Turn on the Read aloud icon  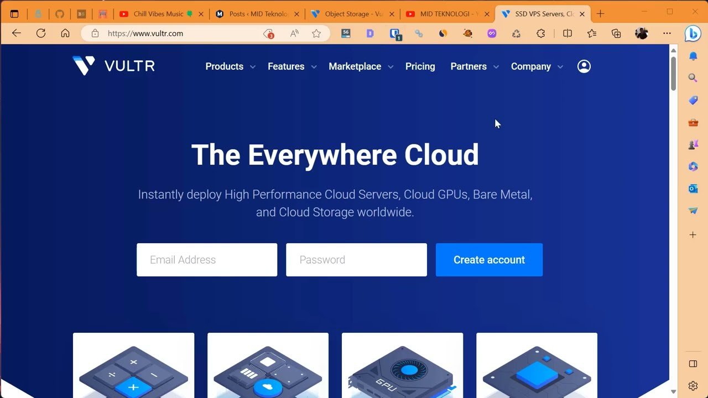(294, 33)
